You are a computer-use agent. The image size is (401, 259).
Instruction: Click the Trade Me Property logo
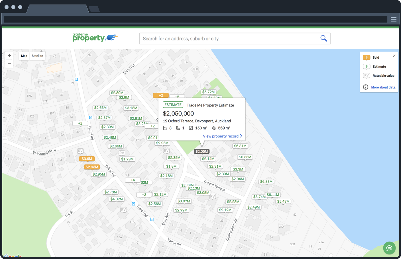(95, 37)
